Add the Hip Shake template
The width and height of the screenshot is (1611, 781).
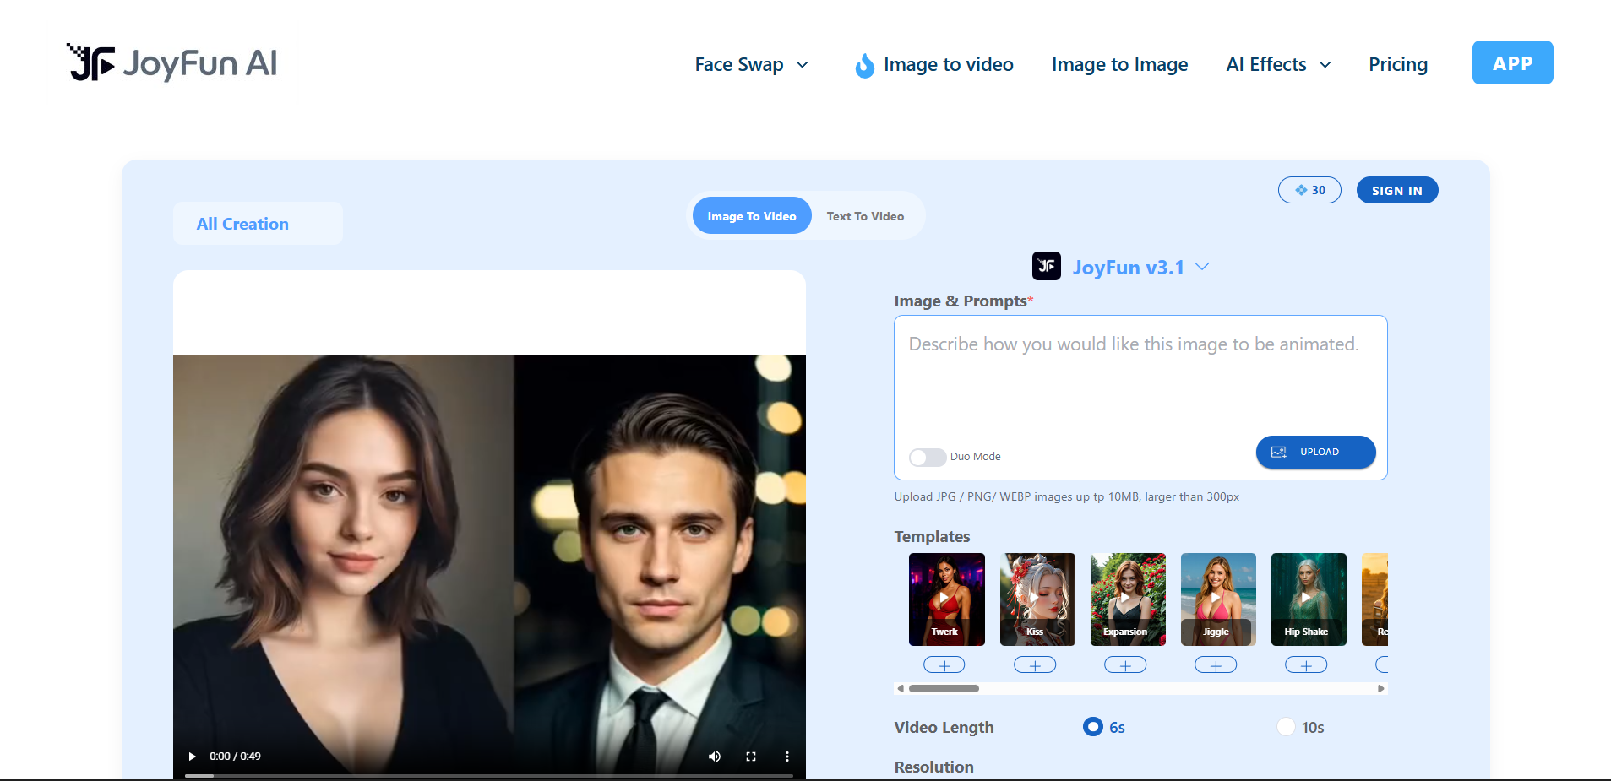[1306, 665]
